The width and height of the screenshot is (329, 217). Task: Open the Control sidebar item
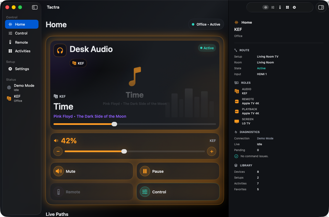coord(22,33)
